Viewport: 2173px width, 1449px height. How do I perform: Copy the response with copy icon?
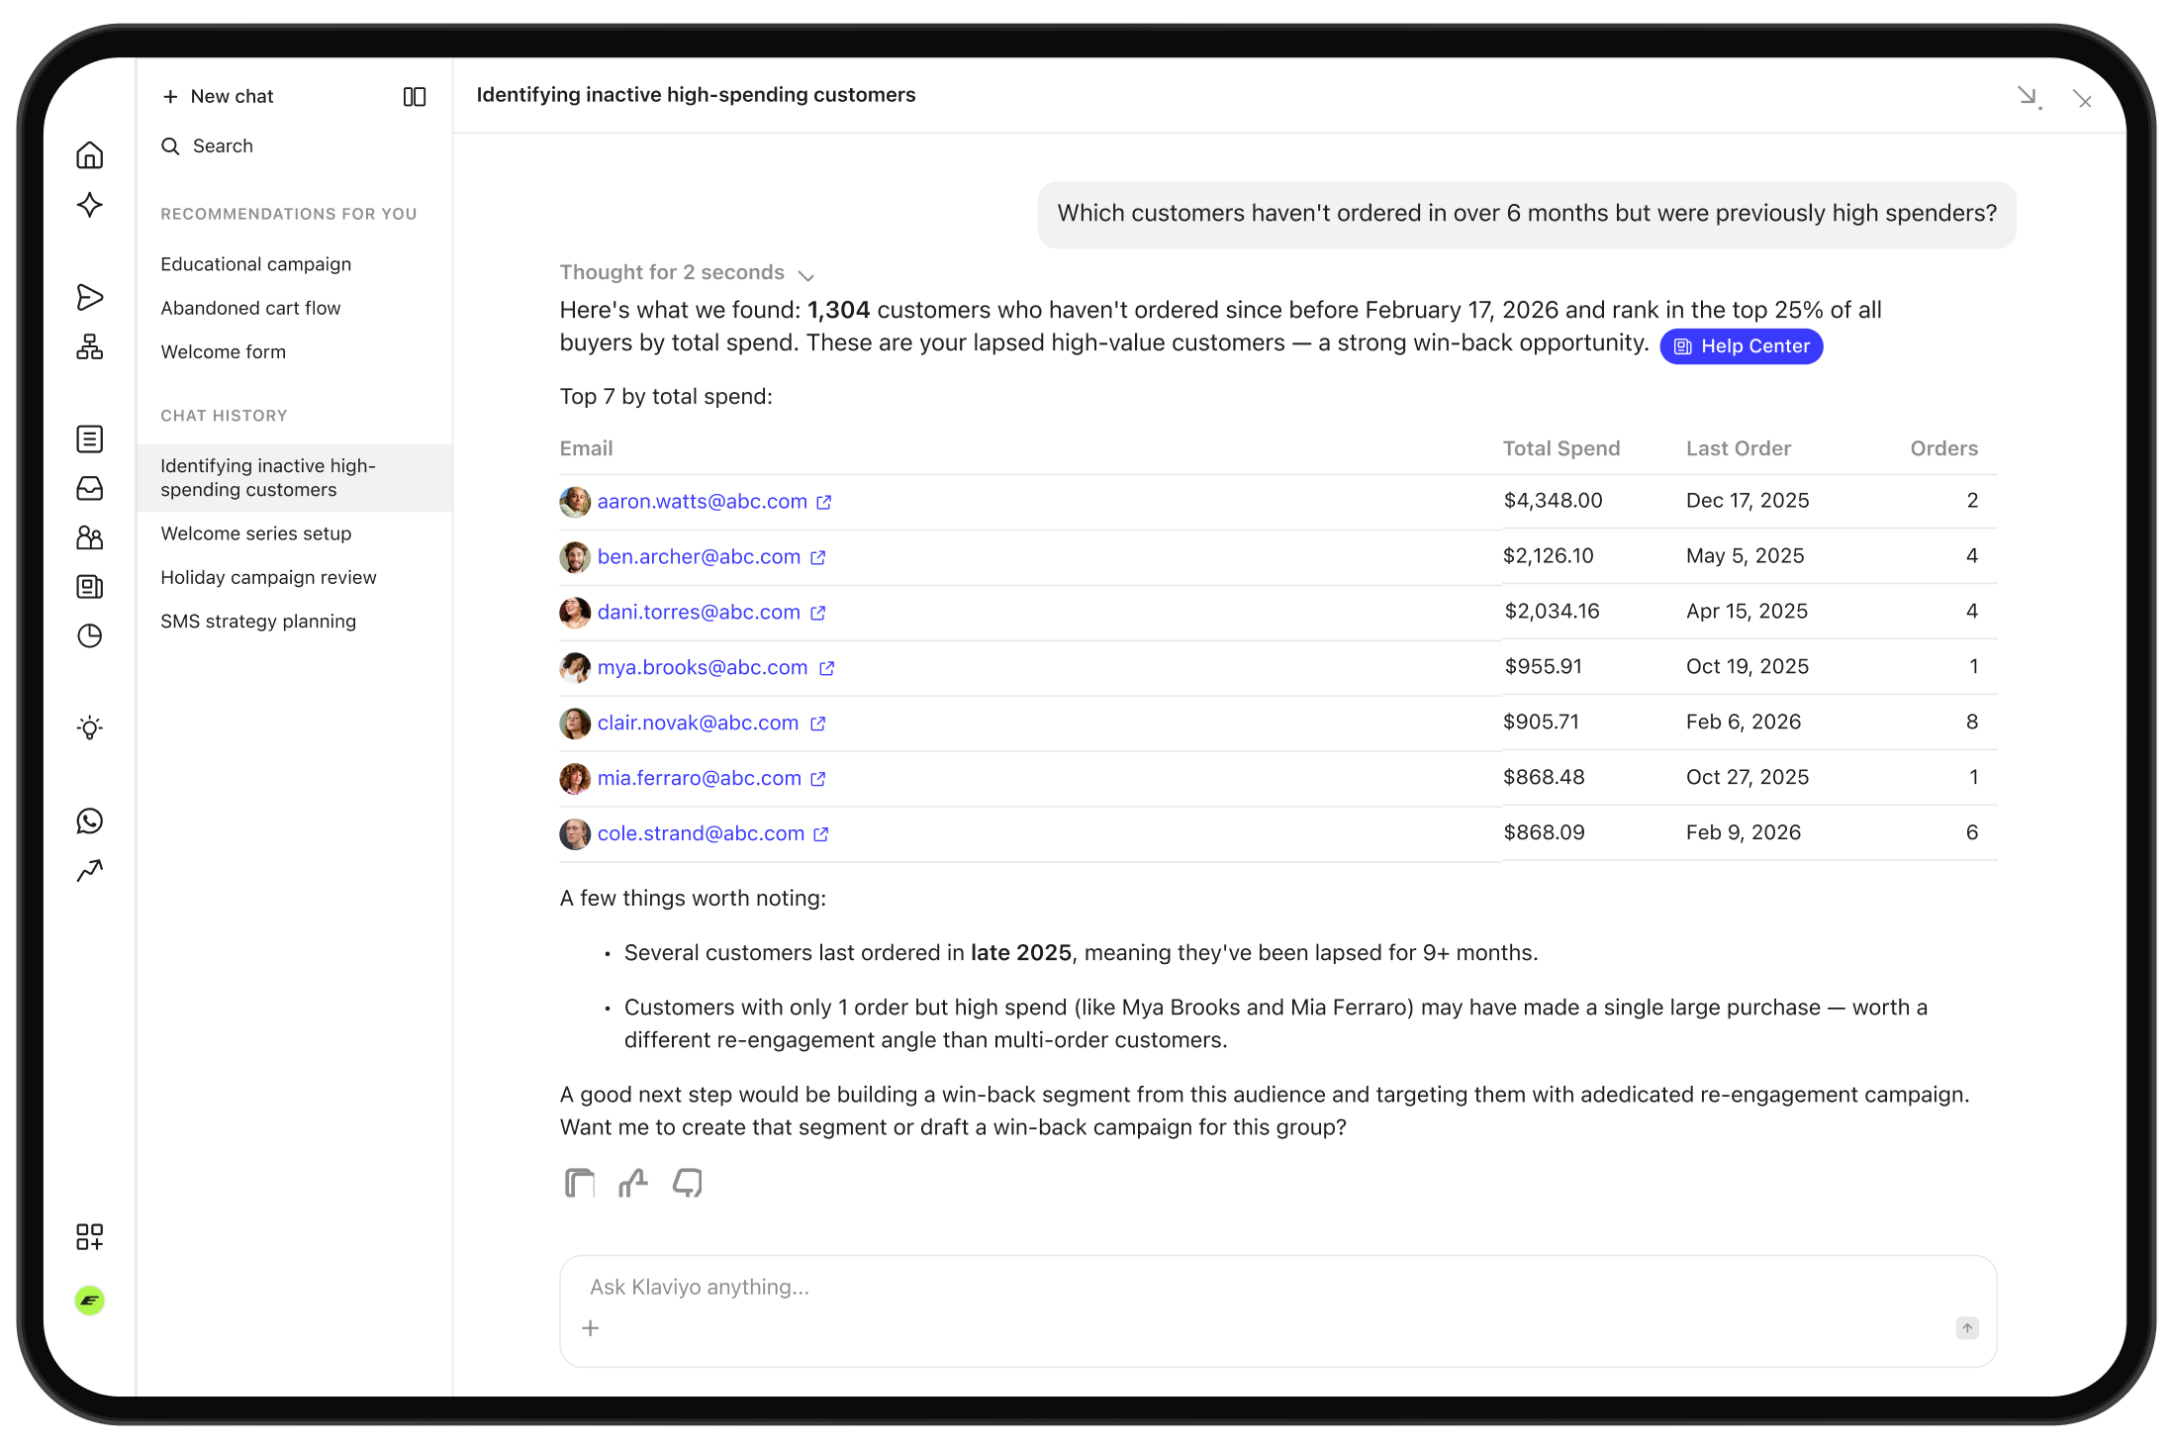coord(580,1183)
